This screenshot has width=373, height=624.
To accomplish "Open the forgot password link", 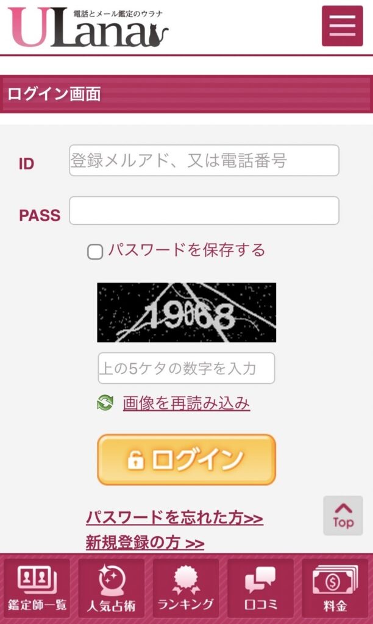I will (174, 518).
